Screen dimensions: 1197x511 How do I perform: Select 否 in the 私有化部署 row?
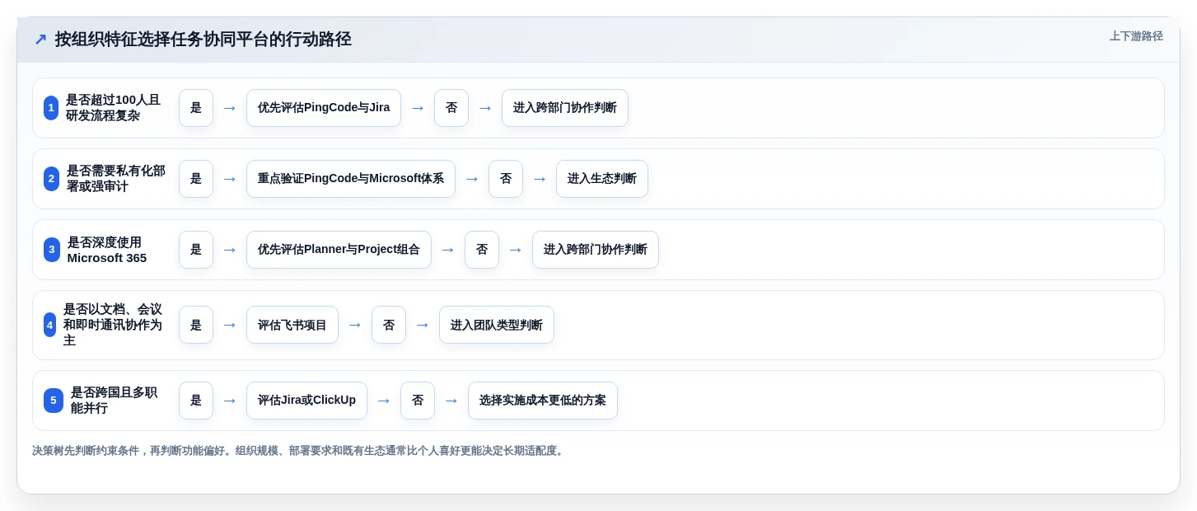click(x=506, y=179)
